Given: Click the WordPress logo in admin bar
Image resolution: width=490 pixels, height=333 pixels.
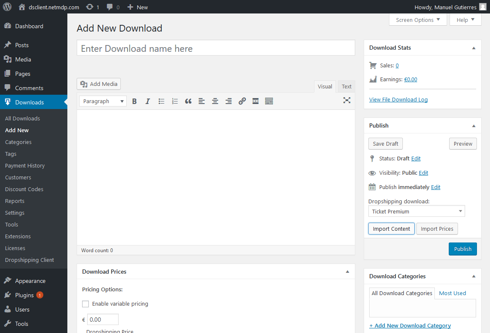Looking at the screenshot, I should pyautogui.click(x=7, y=7).
